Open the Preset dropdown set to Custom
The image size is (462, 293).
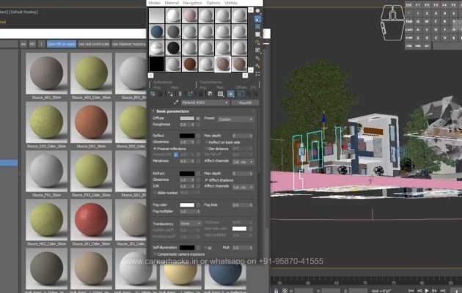(x=234, y=119)
